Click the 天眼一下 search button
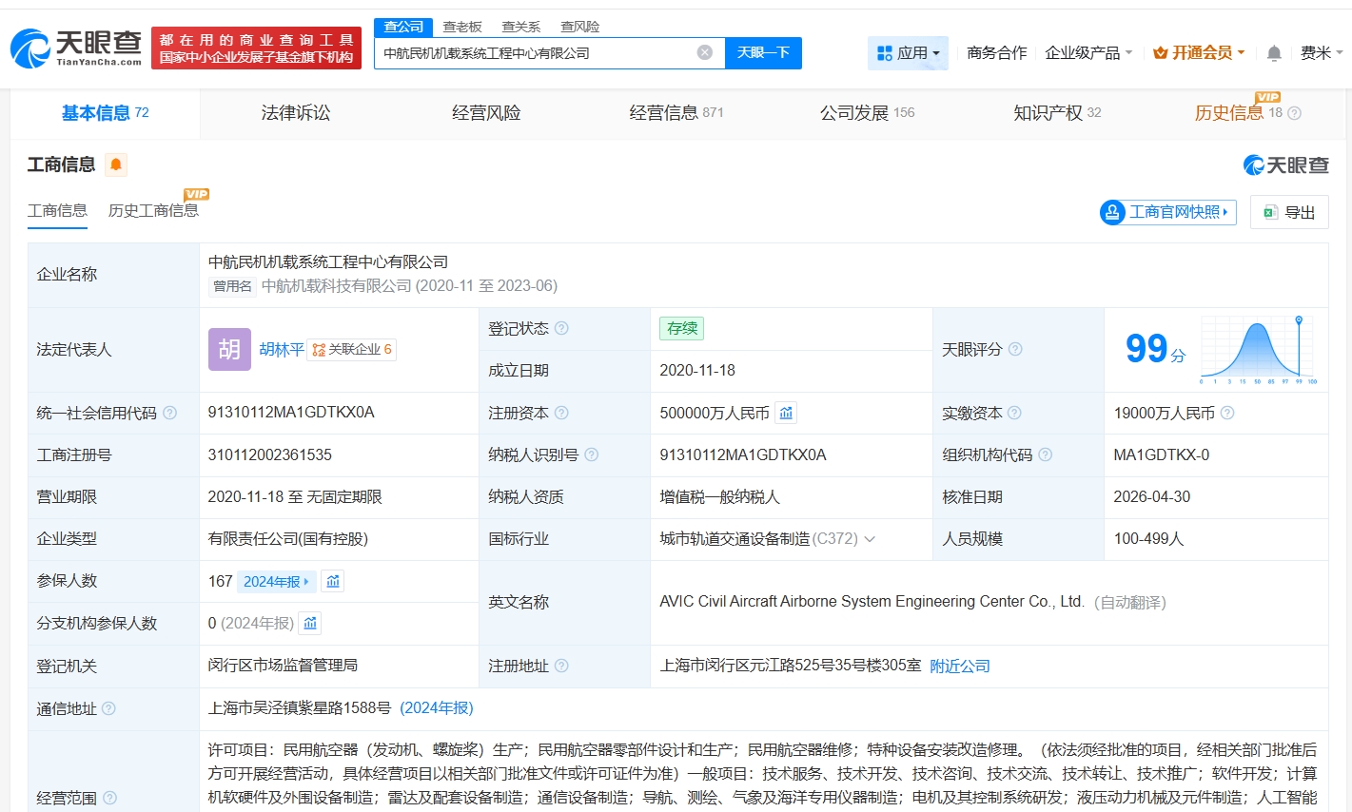 763,52
